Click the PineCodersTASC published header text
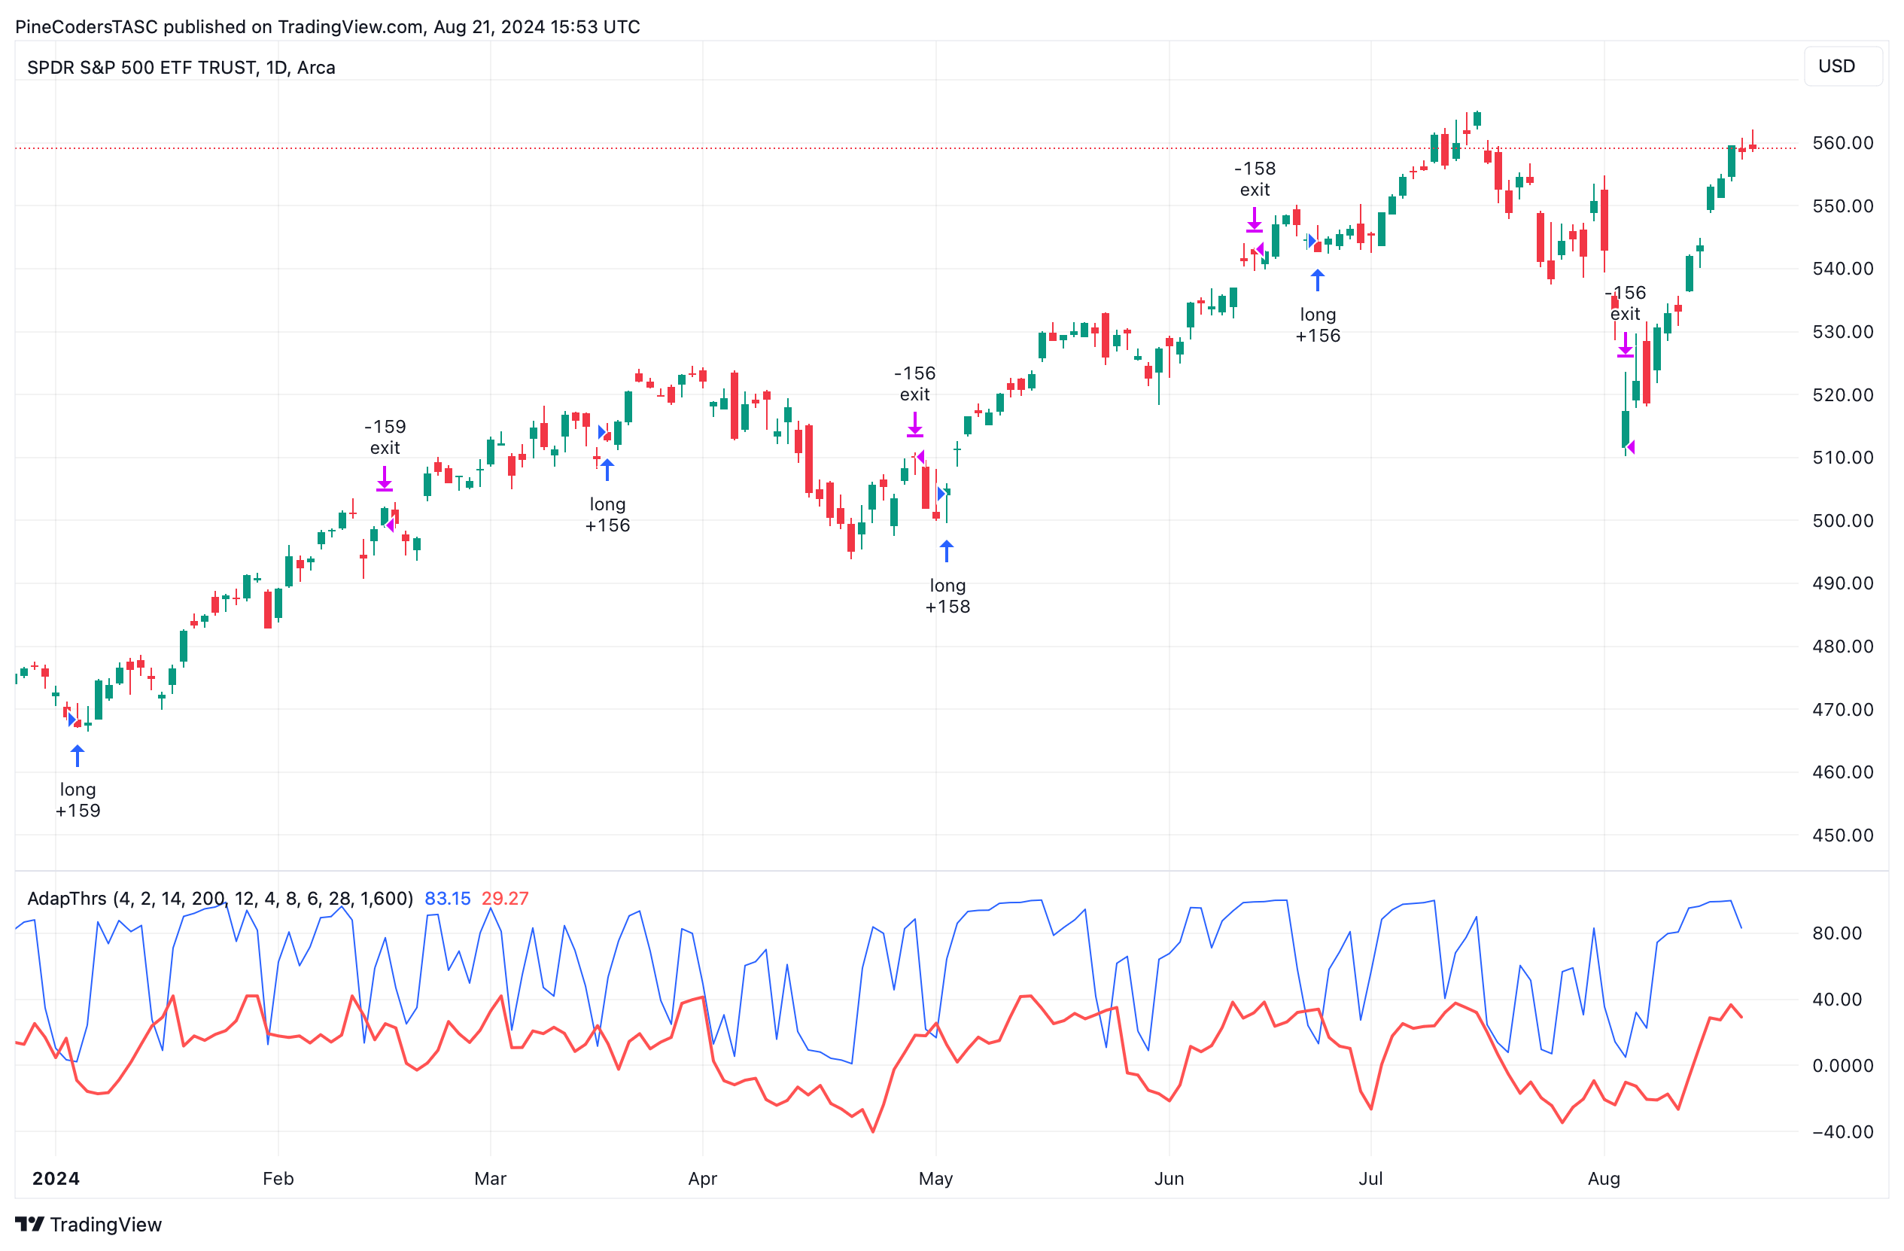This screenshot has width=1904, height=1251. click(x=327, y=26)
